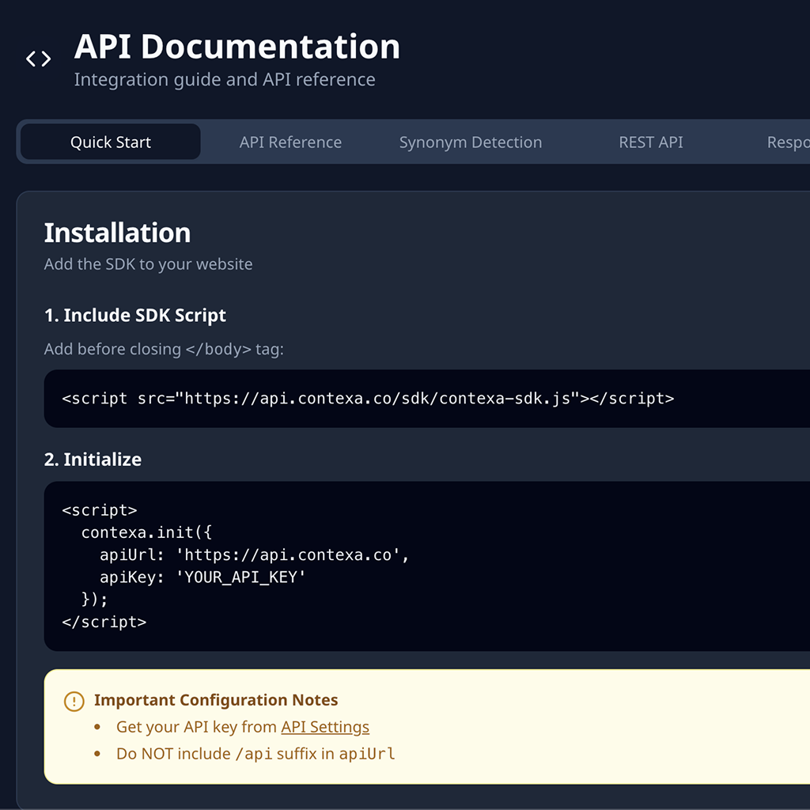Screen dimensions: 810x810
Task: Click the code brackets icon beside the title
Action: tap(38, 59)
